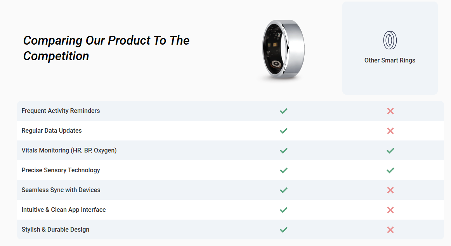
Task: Click red X for Stylish & Durable Design
Action: click(x=390, y=230)
